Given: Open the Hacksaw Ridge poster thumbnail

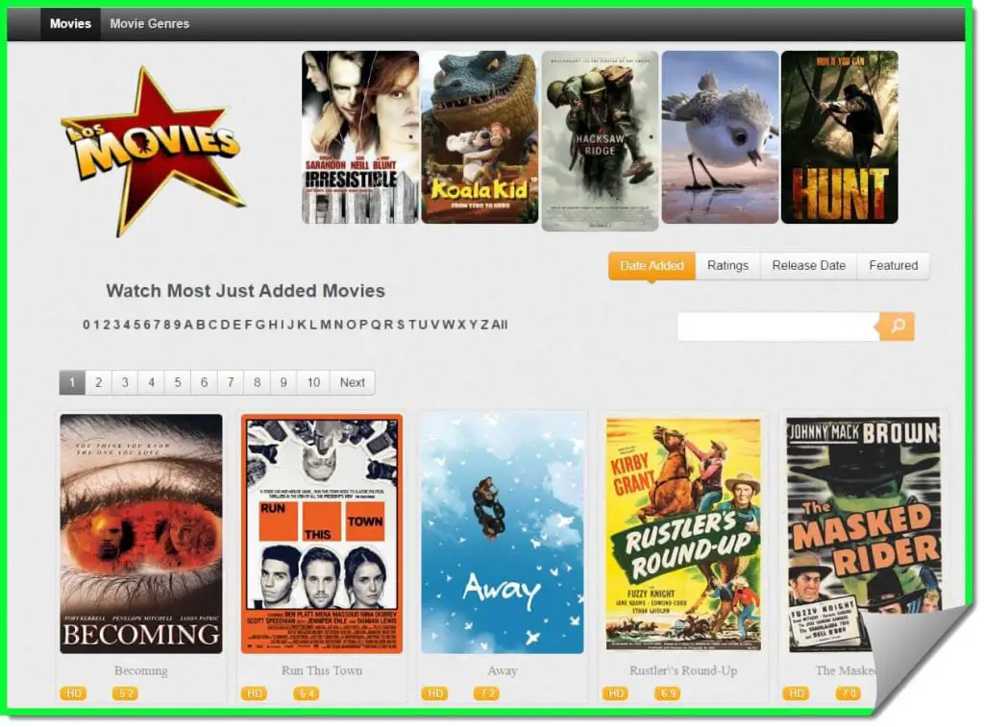Looking at the screenshot, I should click(x=600, y=141).
